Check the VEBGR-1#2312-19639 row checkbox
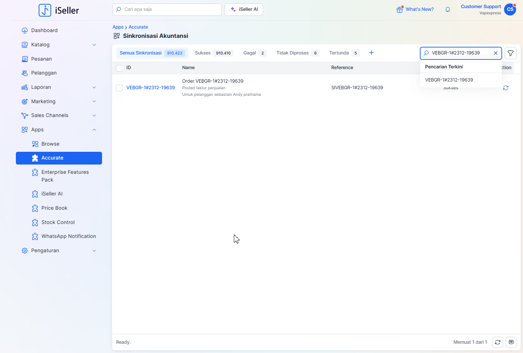This screenshot has width=523, height=353. (119, 88)
